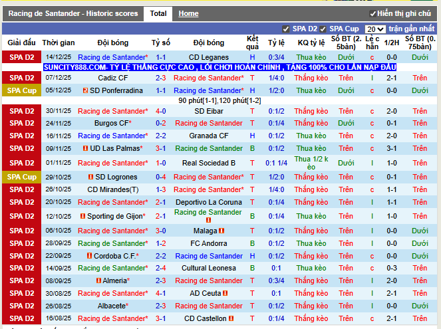This screenshot has width=441, height=329.
Task: Click the 1/2H column header
Action: coord(392,43)
